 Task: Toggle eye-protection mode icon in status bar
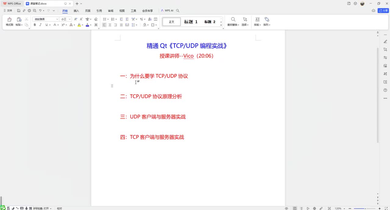(286, 208)
